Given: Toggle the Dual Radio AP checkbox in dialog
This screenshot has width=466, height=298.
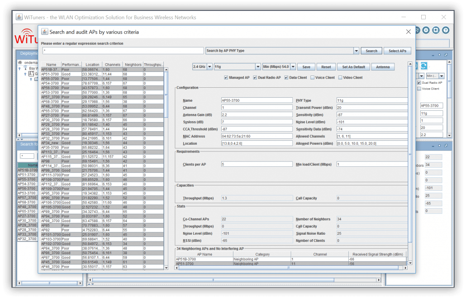Looking at the screenshot, I should (x=255, y=77).
